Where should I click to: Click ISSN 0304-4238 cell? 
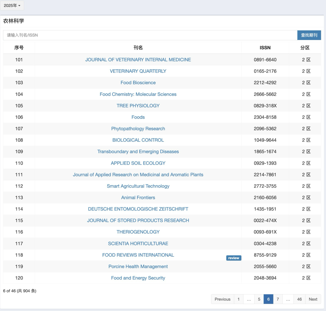265,243
